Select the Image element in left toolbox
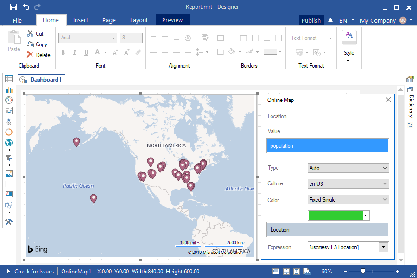The height and width of the screenshot is (278, 417). [x=9, y=173]
